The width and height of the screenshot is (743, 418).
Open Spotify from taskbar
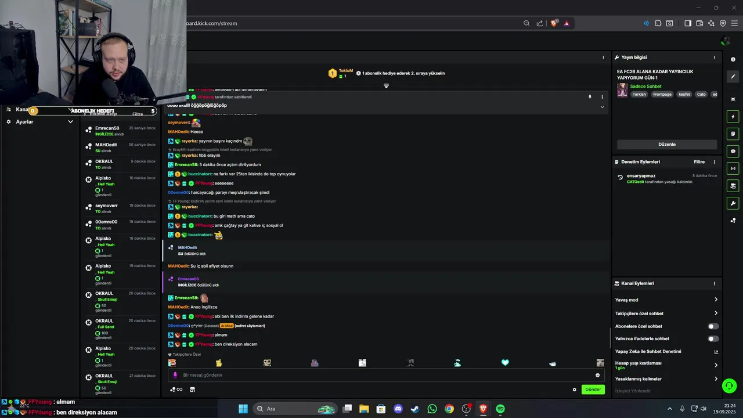coord(500,409)
